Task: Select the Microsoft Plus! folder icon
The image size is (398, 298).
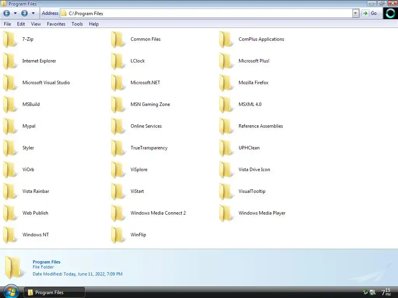Action: 226,61
